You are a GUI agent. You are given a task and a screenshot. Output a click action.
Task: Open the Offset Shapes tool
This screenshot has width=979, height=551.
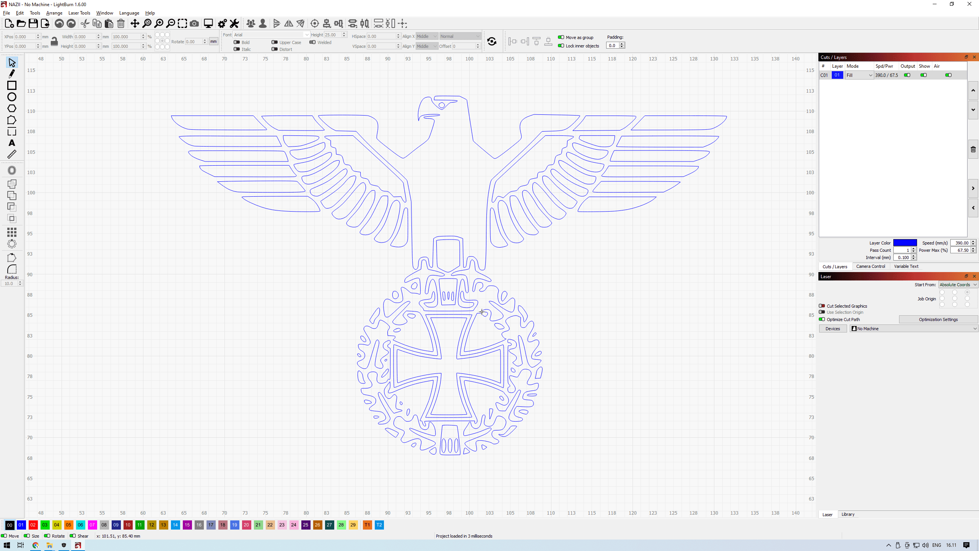coord(12,171)
